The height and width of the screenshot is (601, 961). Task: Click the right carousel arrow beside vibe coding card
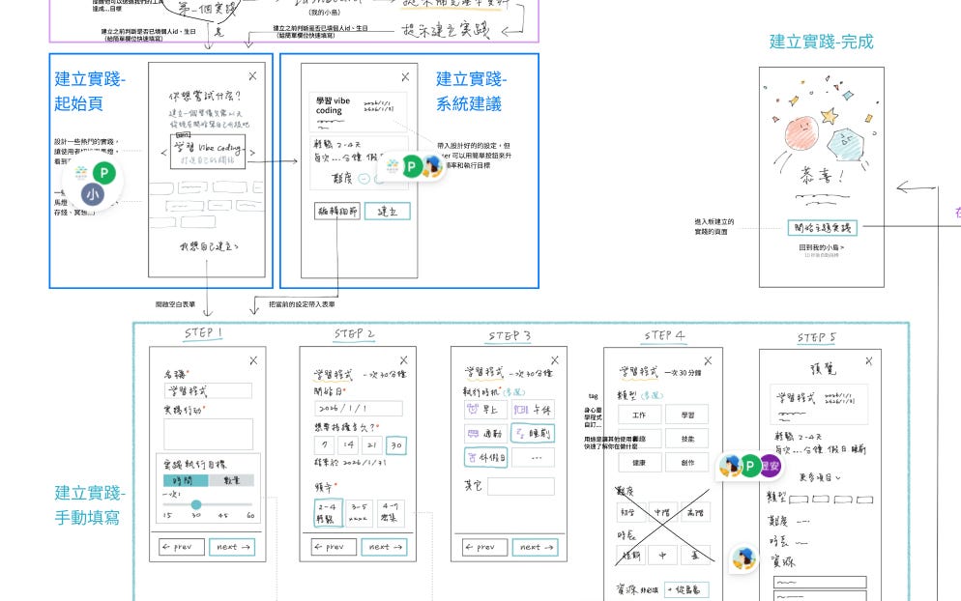point(252,153)
